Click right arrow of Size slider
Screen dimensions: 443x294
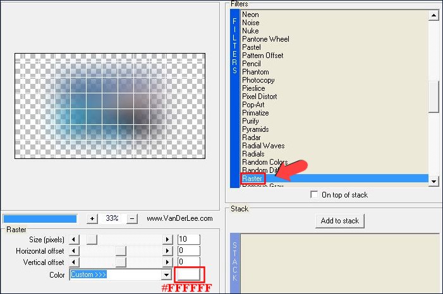(x=168, y=240)
